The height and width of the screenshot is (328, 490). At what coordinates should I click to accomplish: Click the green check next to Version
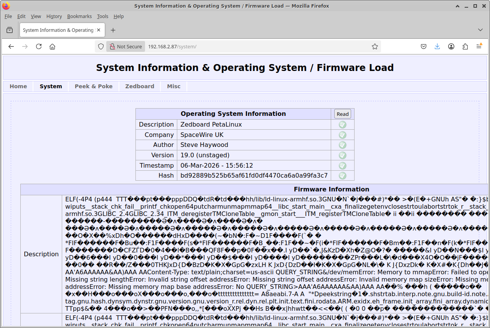(342, 155)
